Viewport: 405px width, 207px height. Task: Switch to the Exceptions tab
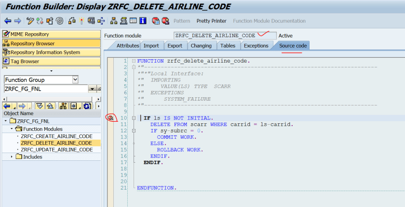(256, 46)
